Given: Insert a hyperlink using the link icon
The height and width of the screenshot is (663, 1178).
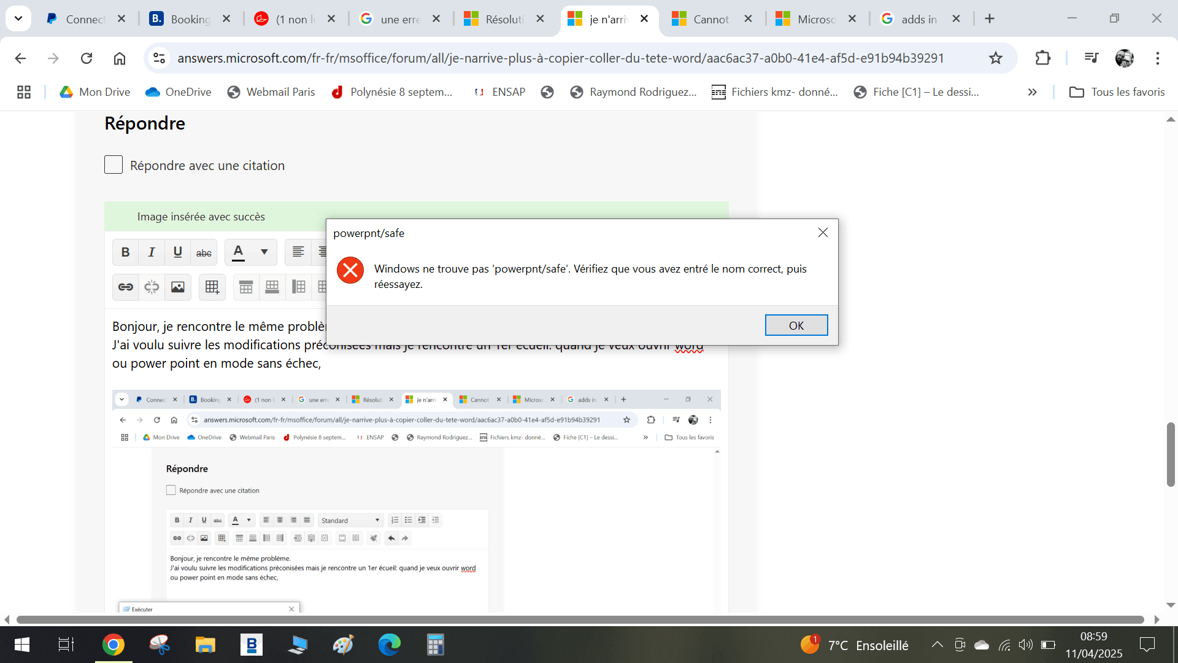Looking at the screenshot, I should pos(125,287).
